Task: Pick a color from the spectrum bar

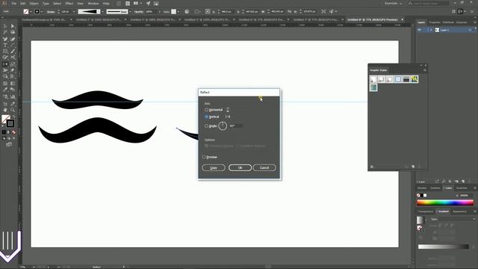Action: point(445,202)
